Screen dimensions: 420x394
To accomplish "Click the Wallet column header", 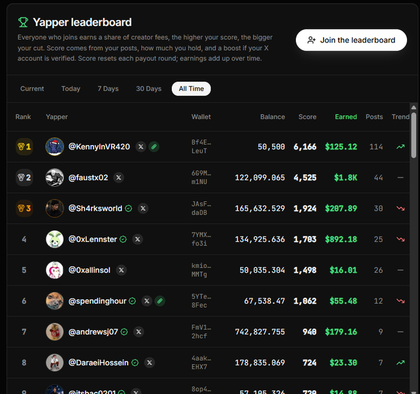I will 201,117.
